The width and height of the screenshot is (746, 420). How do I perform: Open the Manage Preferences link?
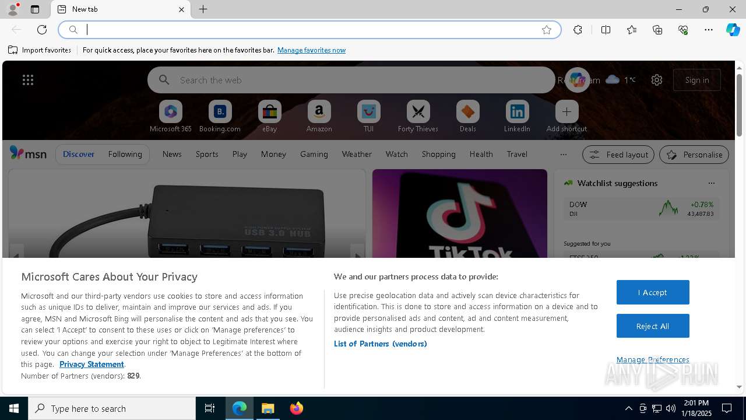coord(653,359)
